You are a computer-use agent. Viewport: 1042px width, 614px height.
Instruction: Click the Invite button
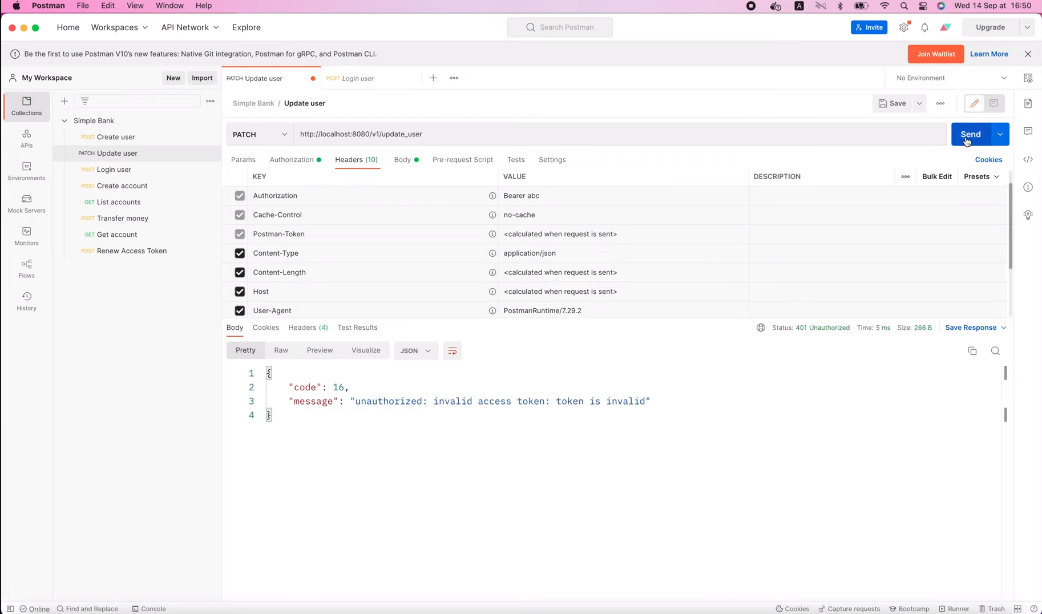click(869, 27)
